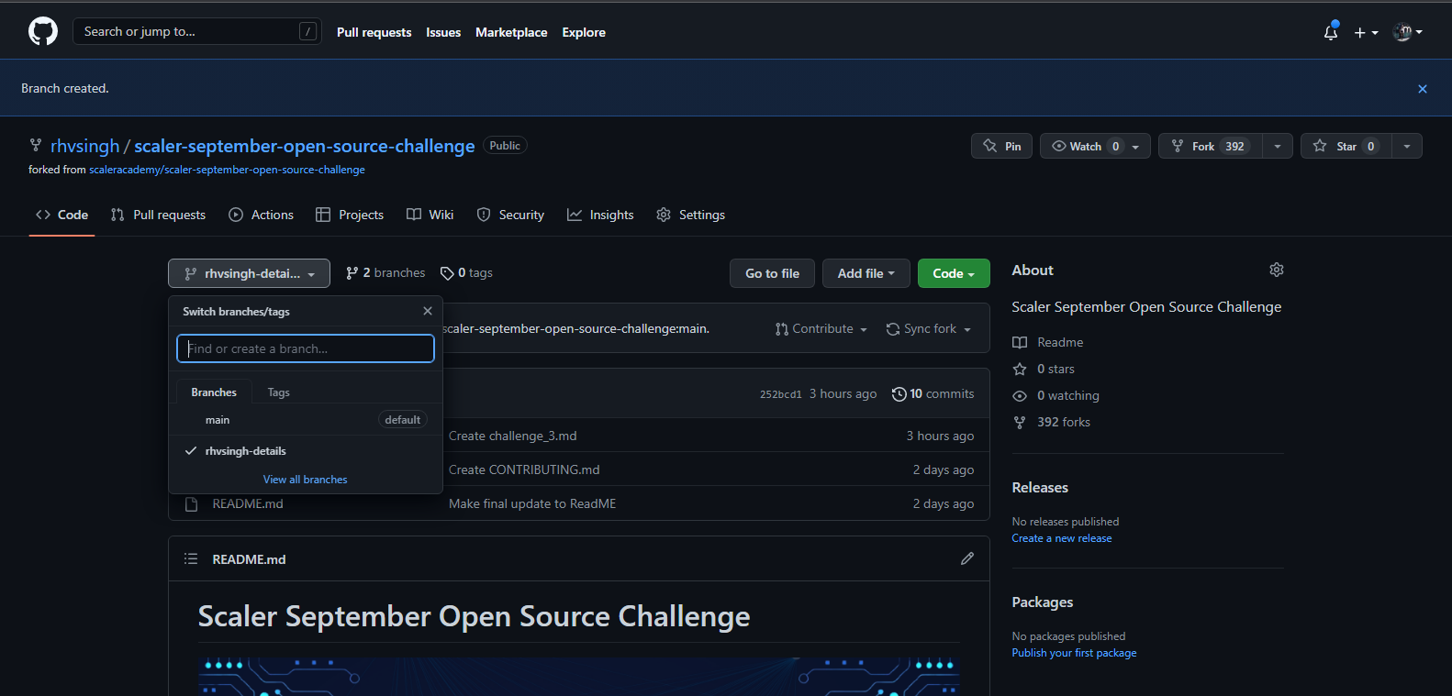This screenshot has height=696, width=1452.
Task: Select the rhvsingh-details branch entry
Action: click(x=306, y=451)
